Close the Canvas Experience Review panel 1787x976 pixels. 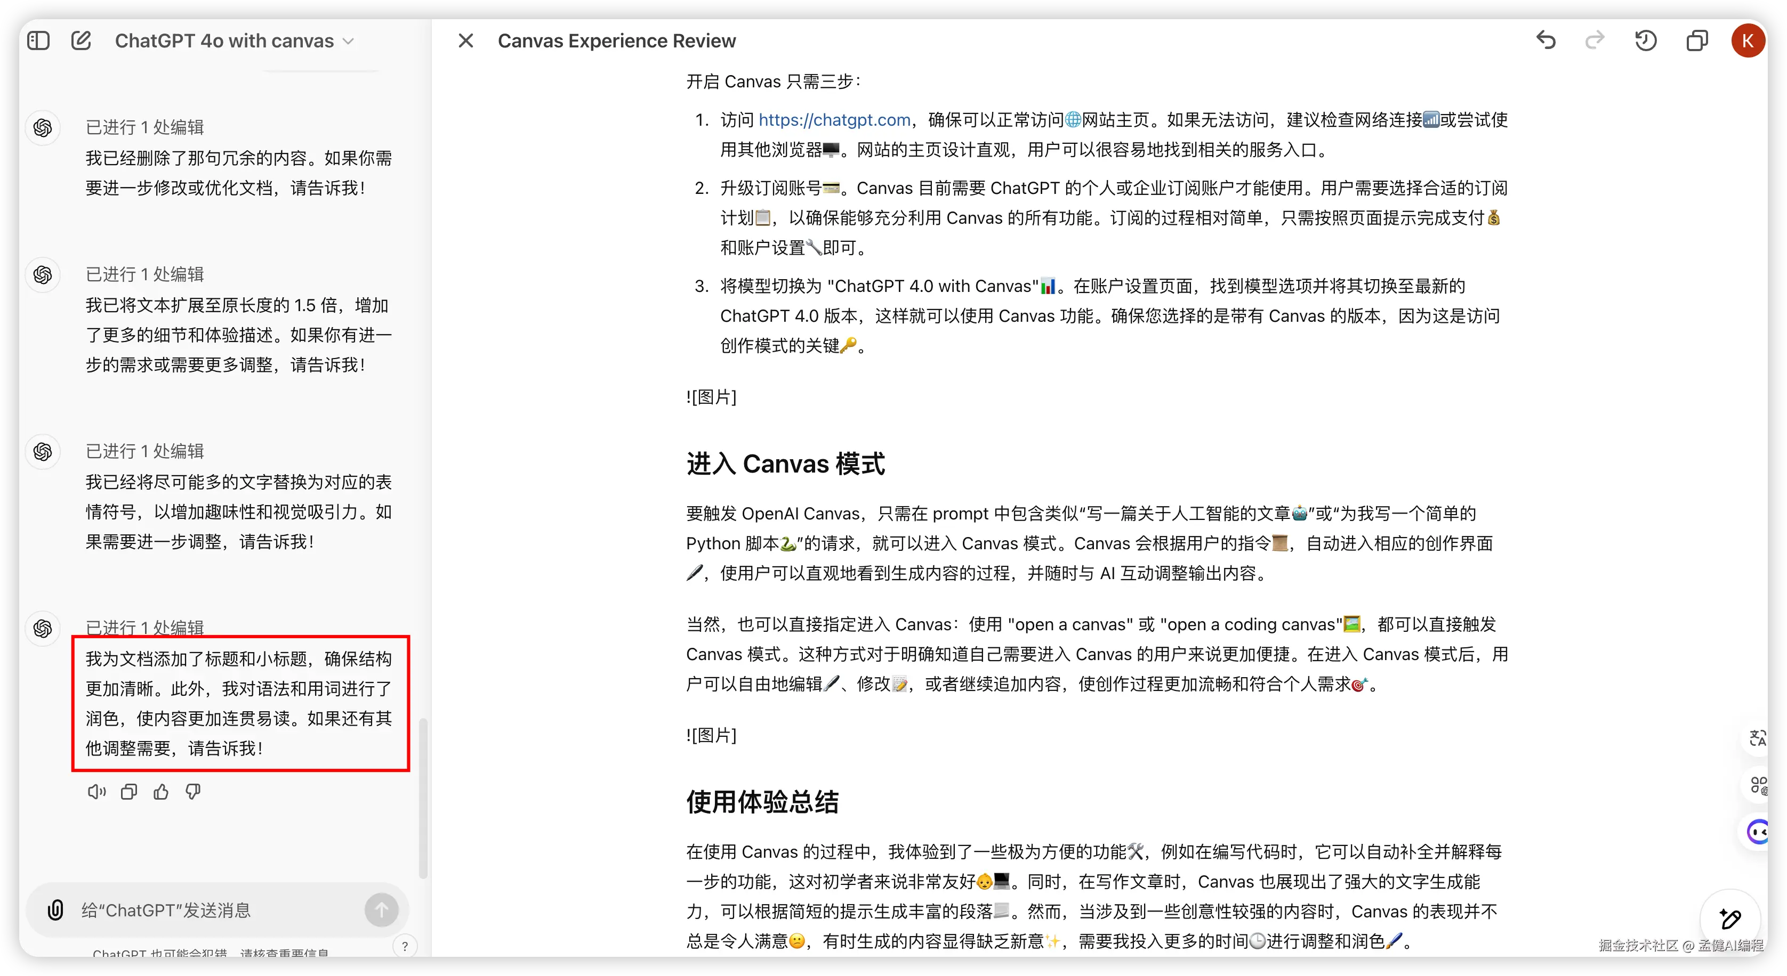pyautogui.click(x=465, y=41)
